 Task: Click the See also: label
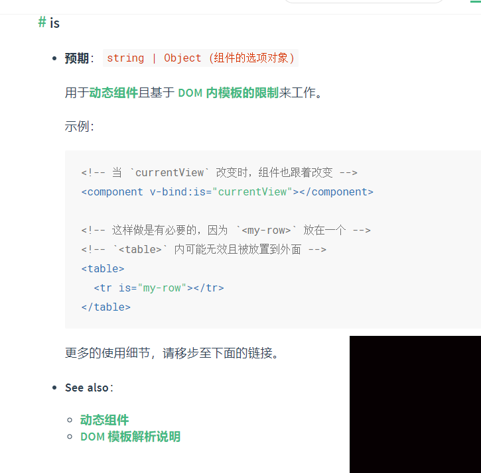90,388
